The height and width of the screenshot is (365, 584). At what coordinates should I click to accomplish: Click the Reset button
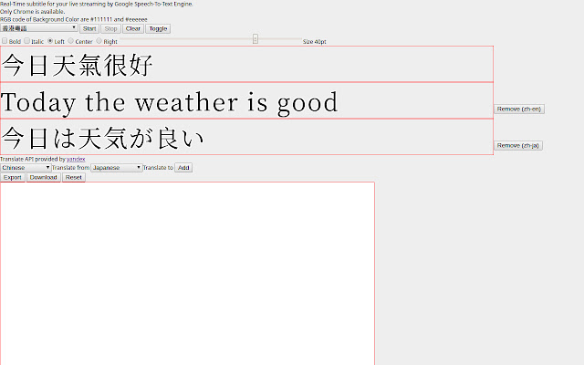pos(73,177)
